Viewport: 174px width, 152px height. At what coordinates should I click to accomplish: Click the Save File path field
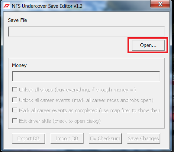pos(86,32)
